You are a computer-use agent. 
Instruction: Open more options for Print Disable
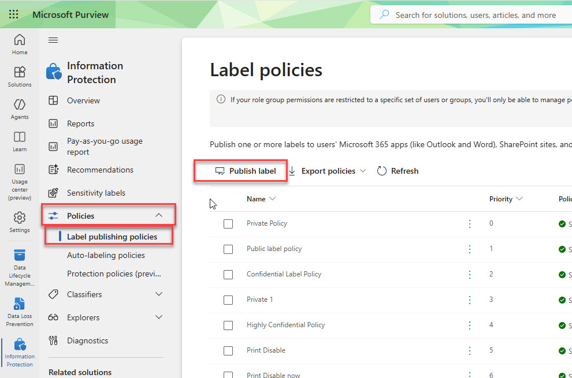tap(470, 351)
